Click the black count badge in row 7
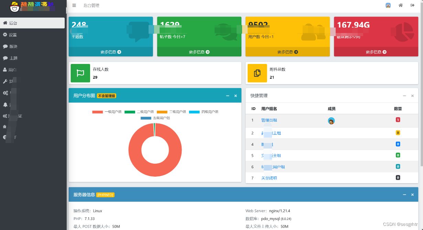 [398, 177]
